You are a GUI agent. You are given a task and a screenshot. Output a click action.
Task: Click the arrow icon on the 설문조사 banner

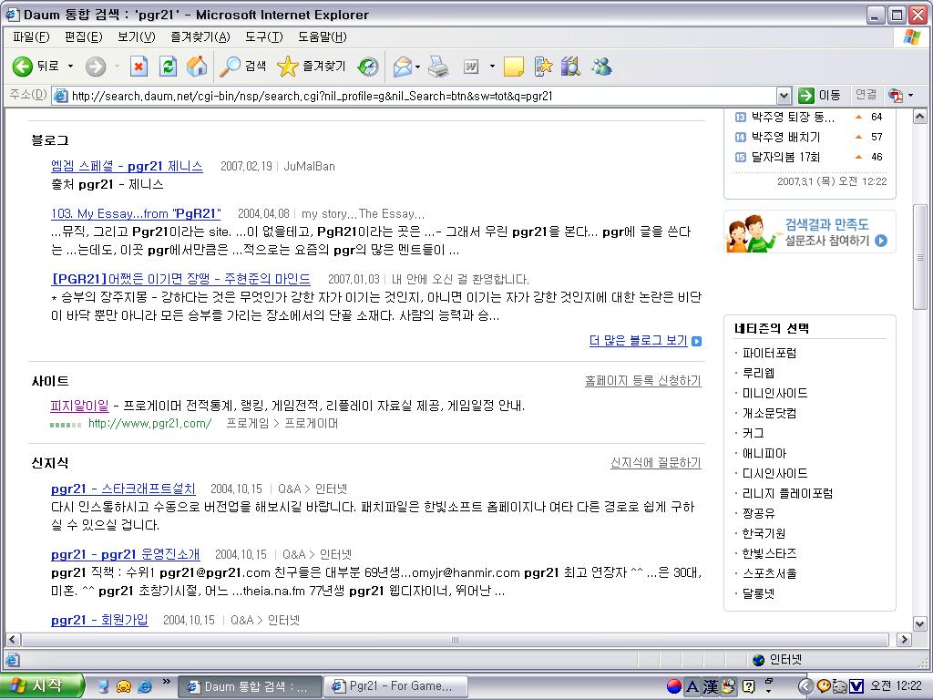(881, 241)
